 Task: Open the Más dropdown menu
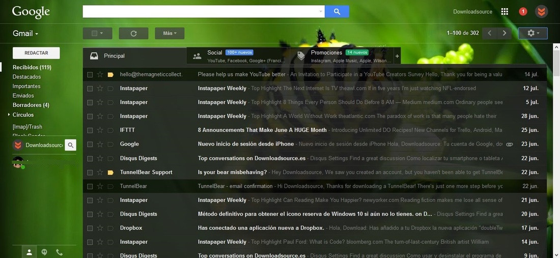click(170, 33)
